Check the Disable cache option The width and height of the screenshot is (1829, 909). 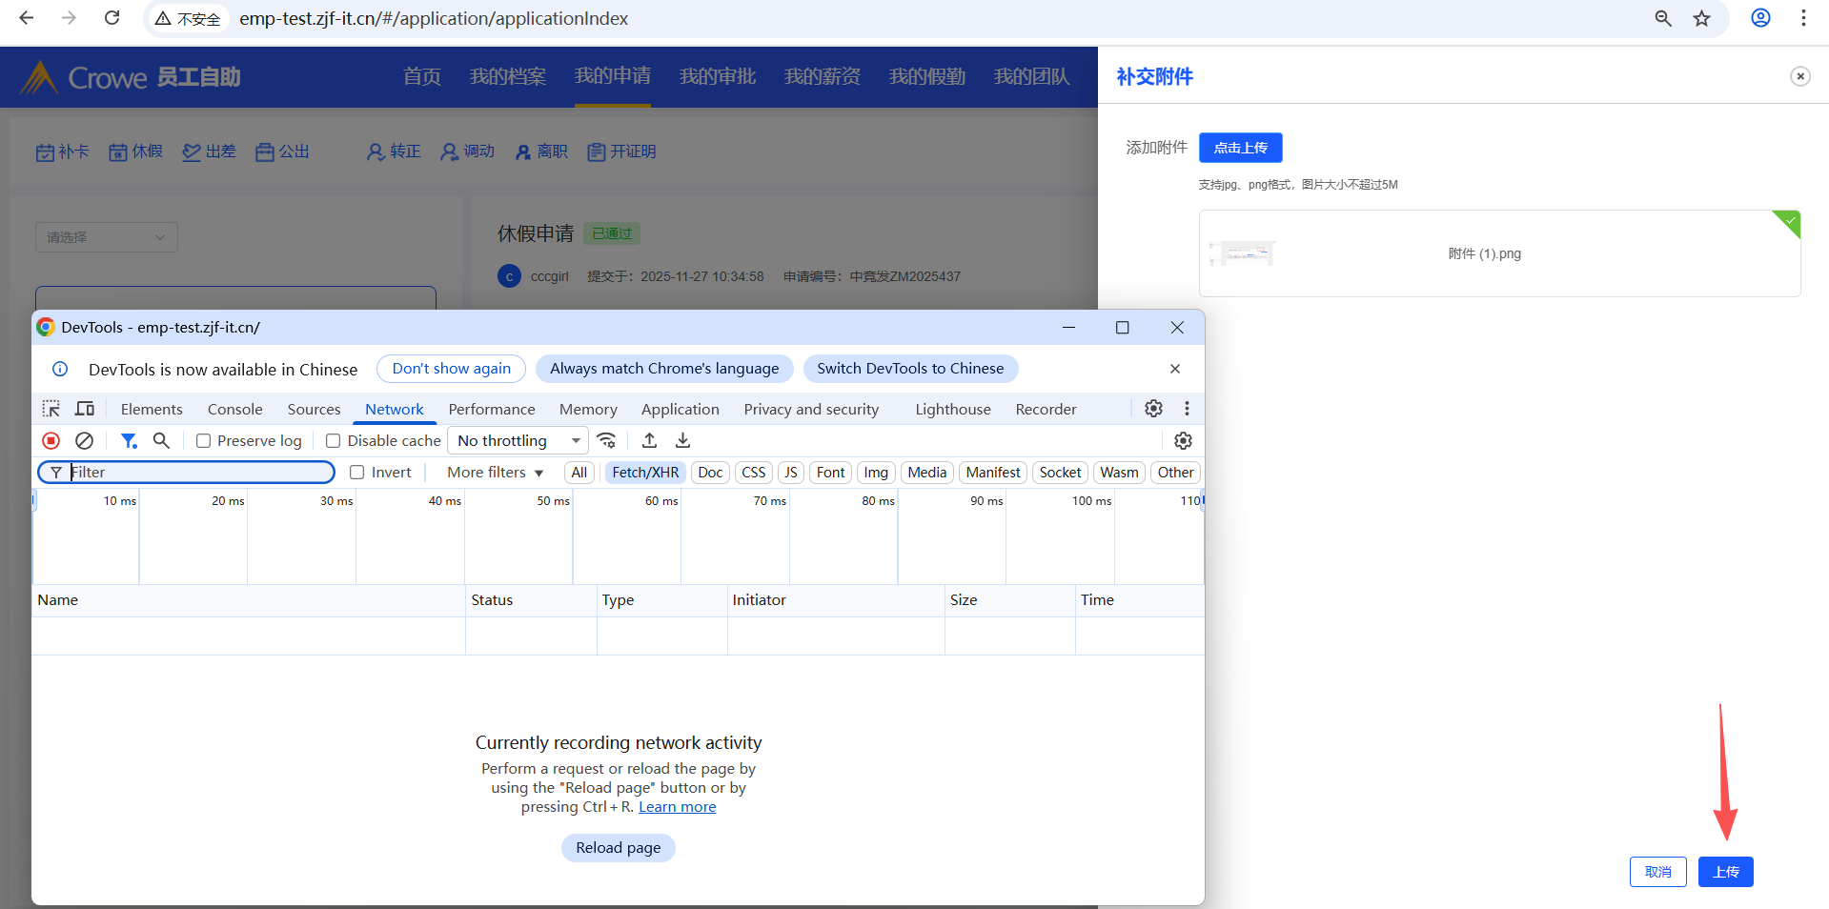334,441
